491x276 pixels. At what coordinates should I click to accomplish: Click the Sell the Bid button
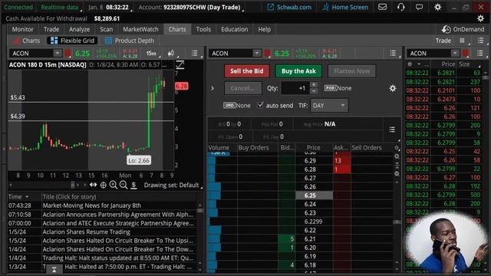pos(247,71)
